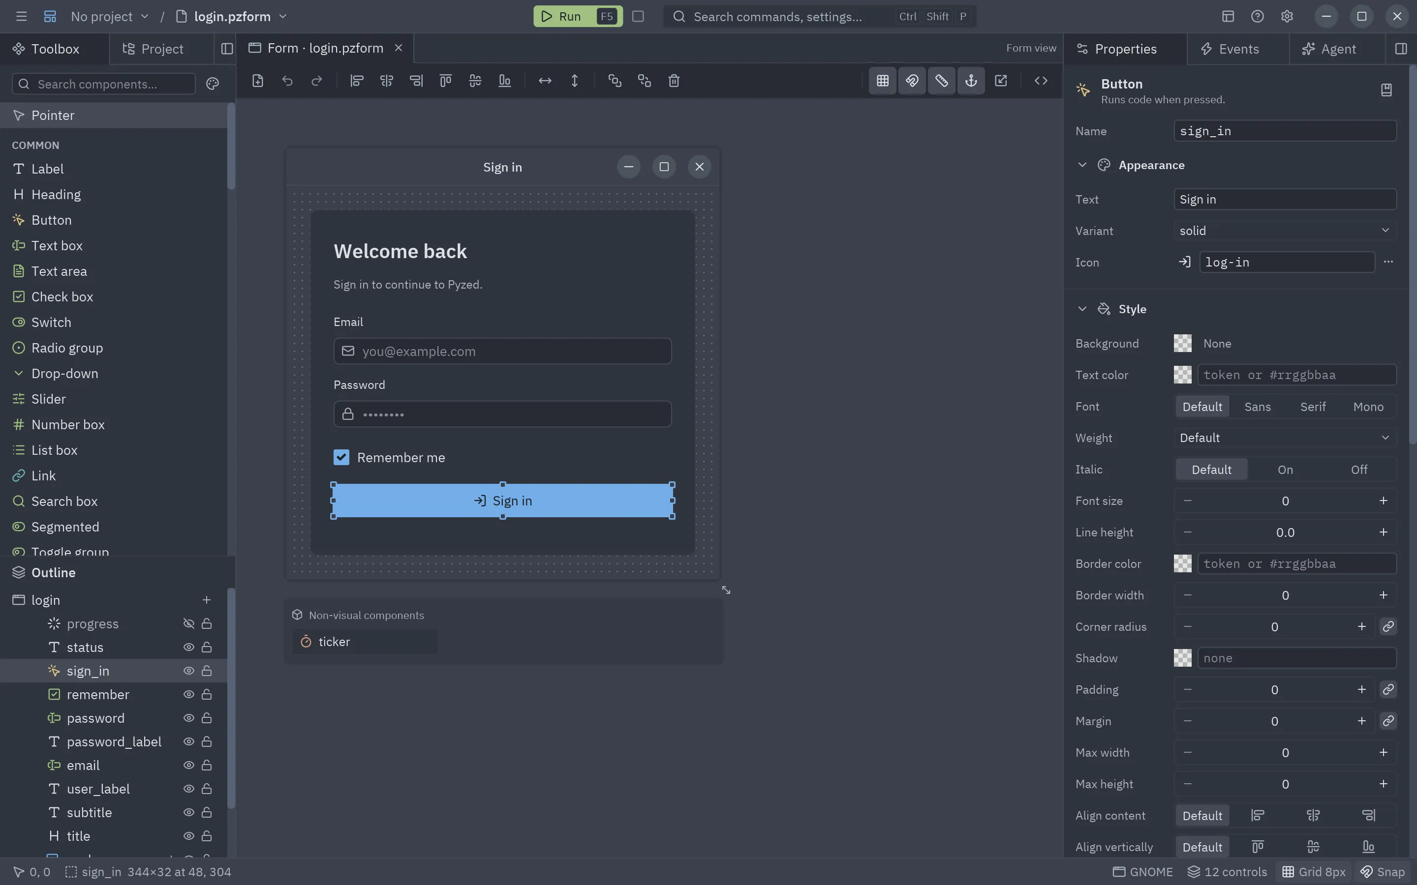Open code view with angle brackets icon
Viewport: 1417px width, 885px height.
1041,81
